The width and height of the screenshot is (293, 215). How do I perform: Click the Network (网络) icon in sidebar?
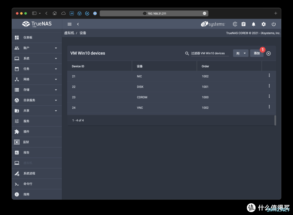coord(17,79)
